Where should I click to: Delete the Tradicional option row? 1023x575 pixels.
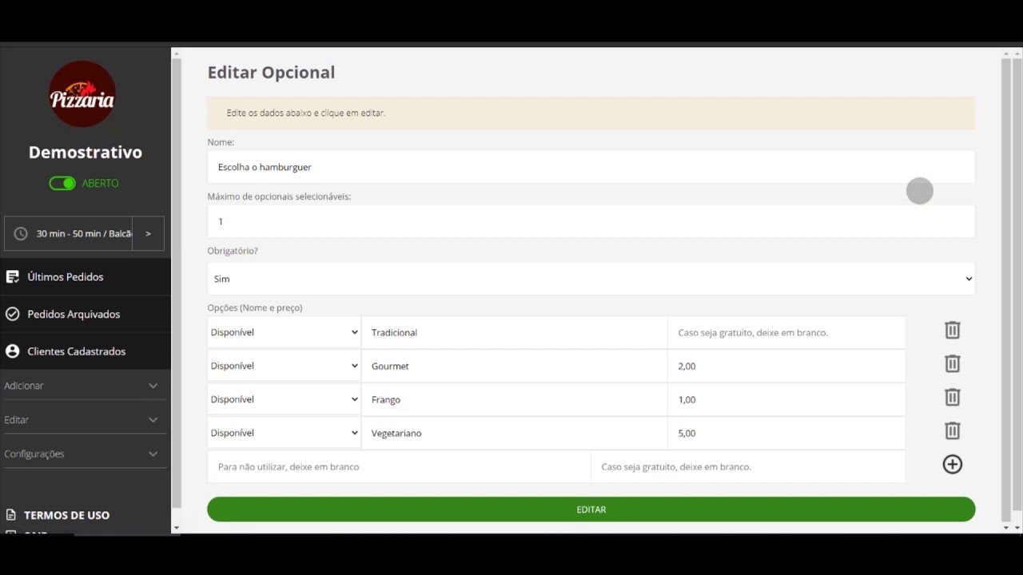pyautogui.click(x=952, y=331)
